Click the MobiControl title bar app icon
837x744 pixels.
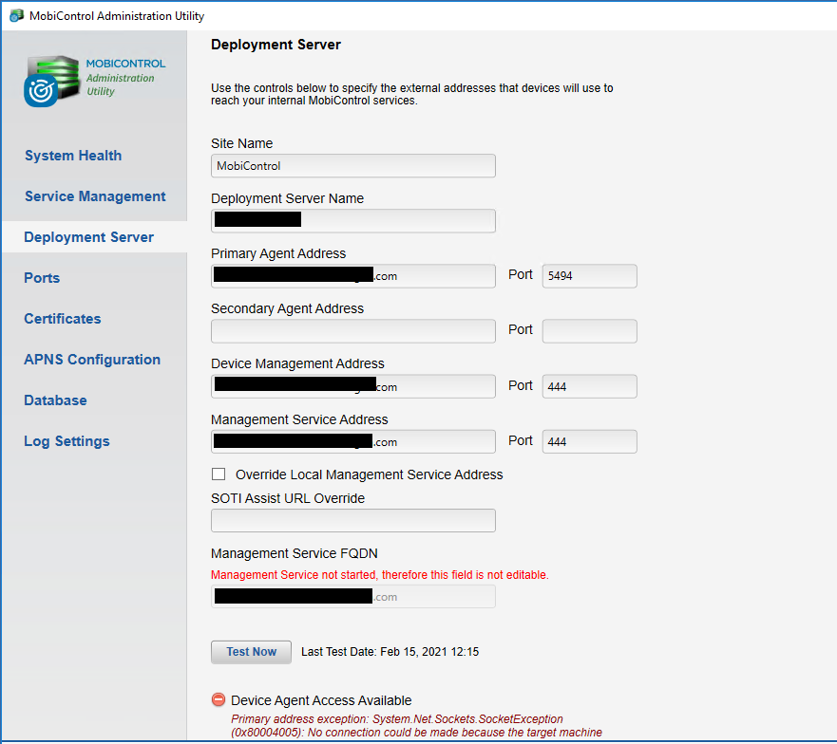[16, 15]
